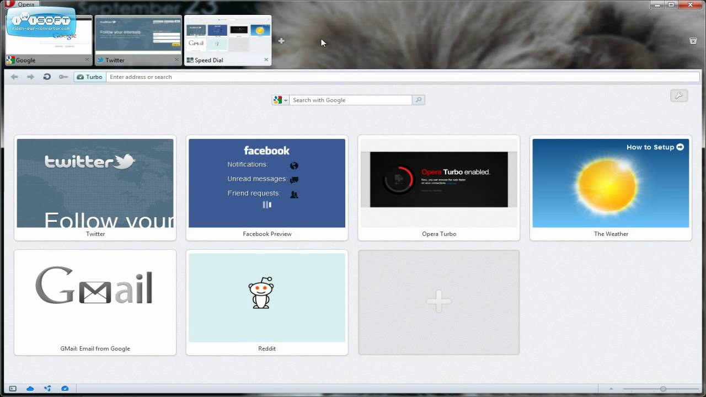Click 'GMail: Email from Google' label
Image resolution: width=706 pixels, height=397 pixels.
coord(95,348)
